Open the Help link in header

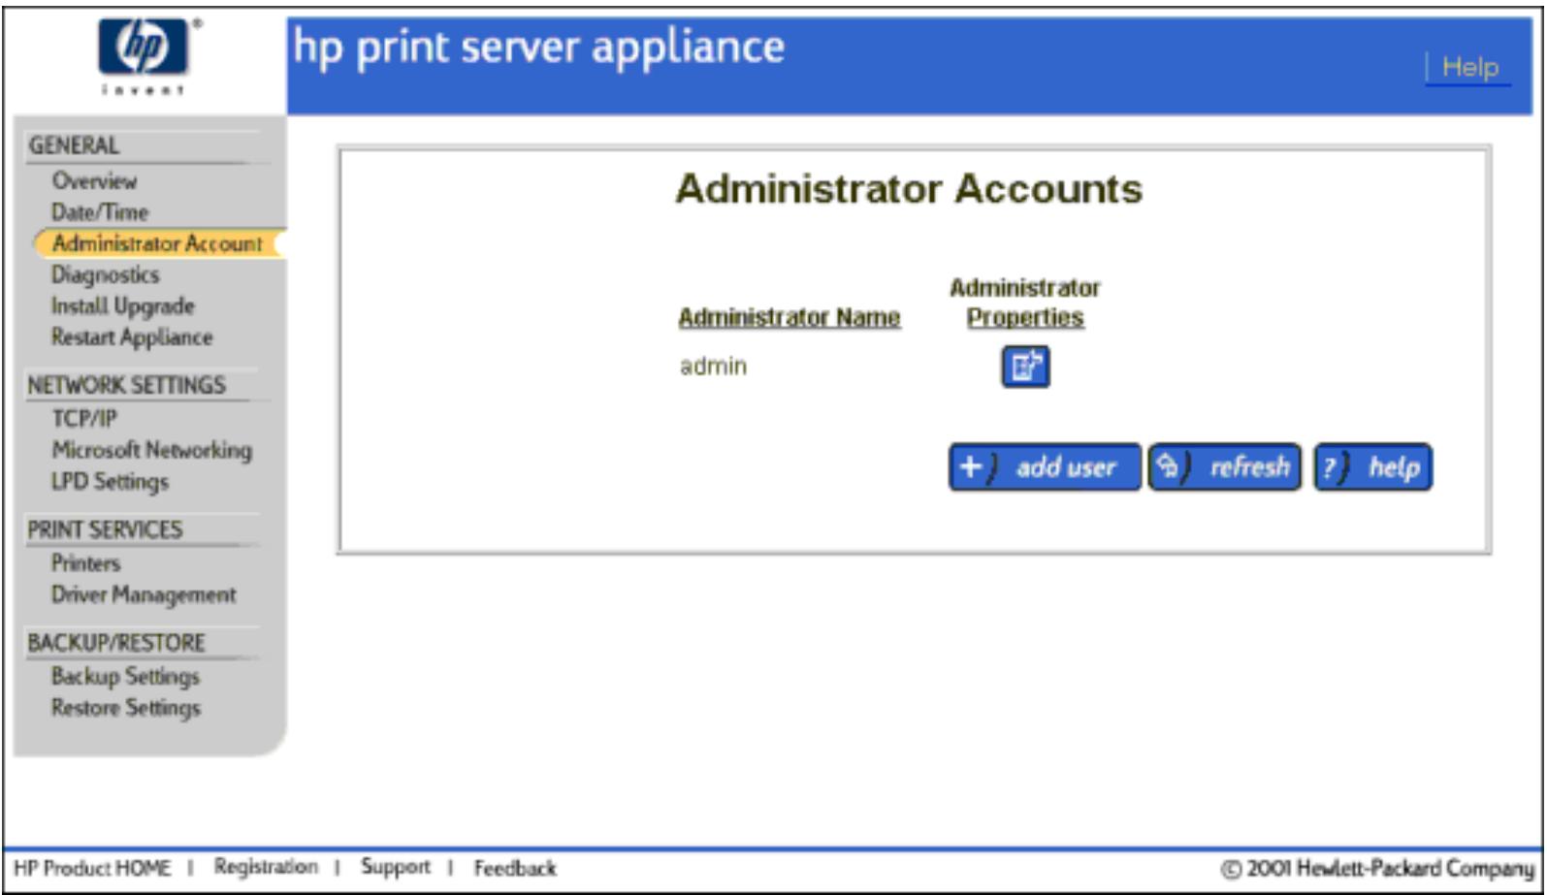click(1469, 68)
